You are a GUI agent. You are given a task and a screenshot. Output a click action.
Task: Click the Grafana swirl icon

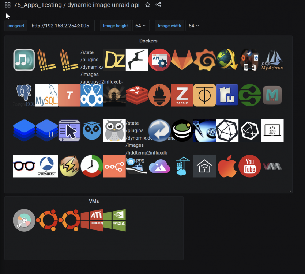pos(205,60)
